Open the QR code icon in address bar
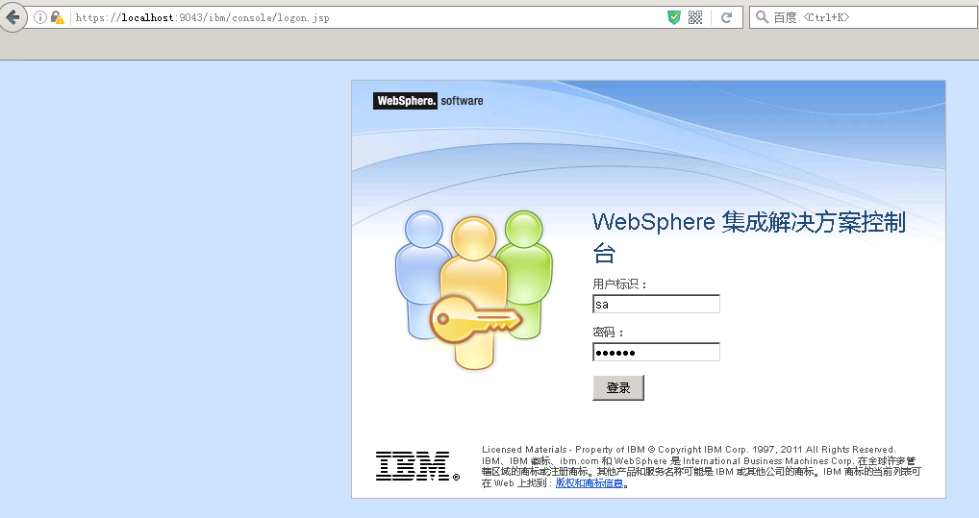The image size is (979, 518). click(695, 17)
